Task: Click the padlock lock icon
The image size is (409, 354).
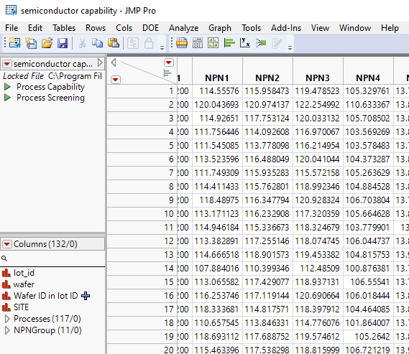Action: (149, 43)
